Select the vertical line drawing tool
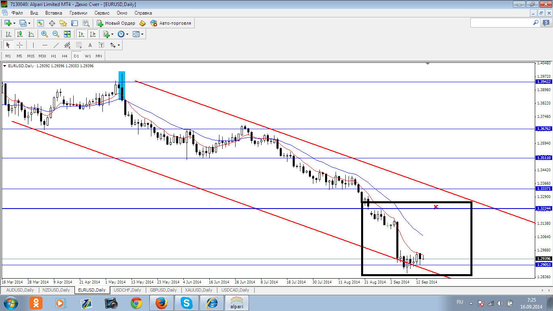 click(33, 45)
